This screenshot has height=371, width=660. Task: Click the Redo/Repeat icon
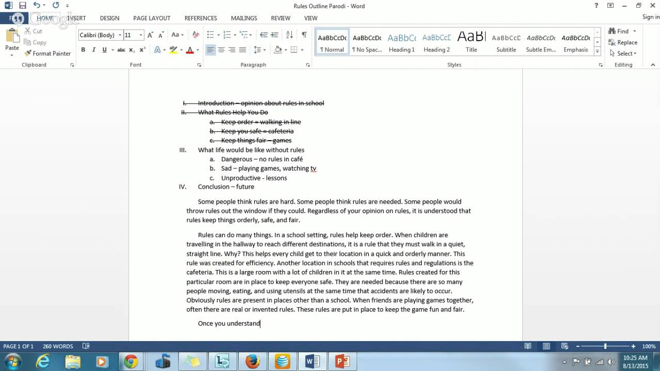click(x=56, y=6)
